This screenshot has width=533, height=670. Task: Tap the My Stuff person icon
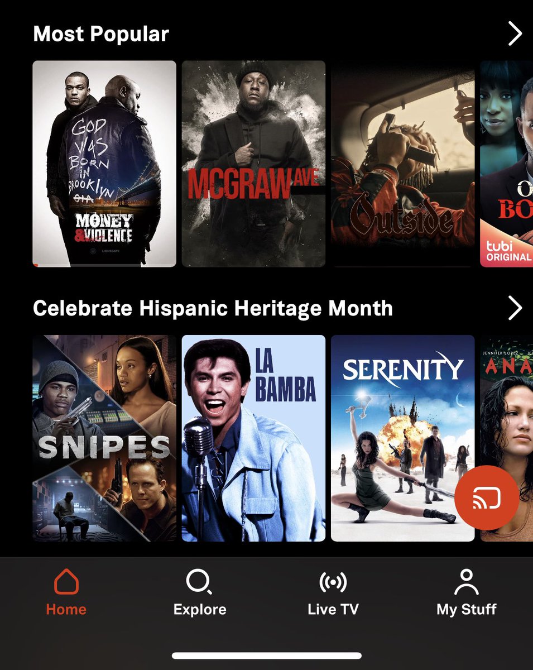pyautogui.click(x=467, y=582)
